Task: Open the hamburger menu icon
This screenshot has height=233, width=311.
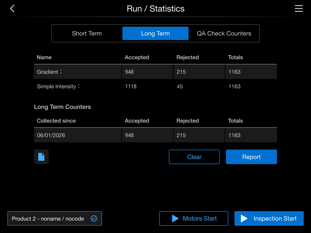Action: coord(299,8)
